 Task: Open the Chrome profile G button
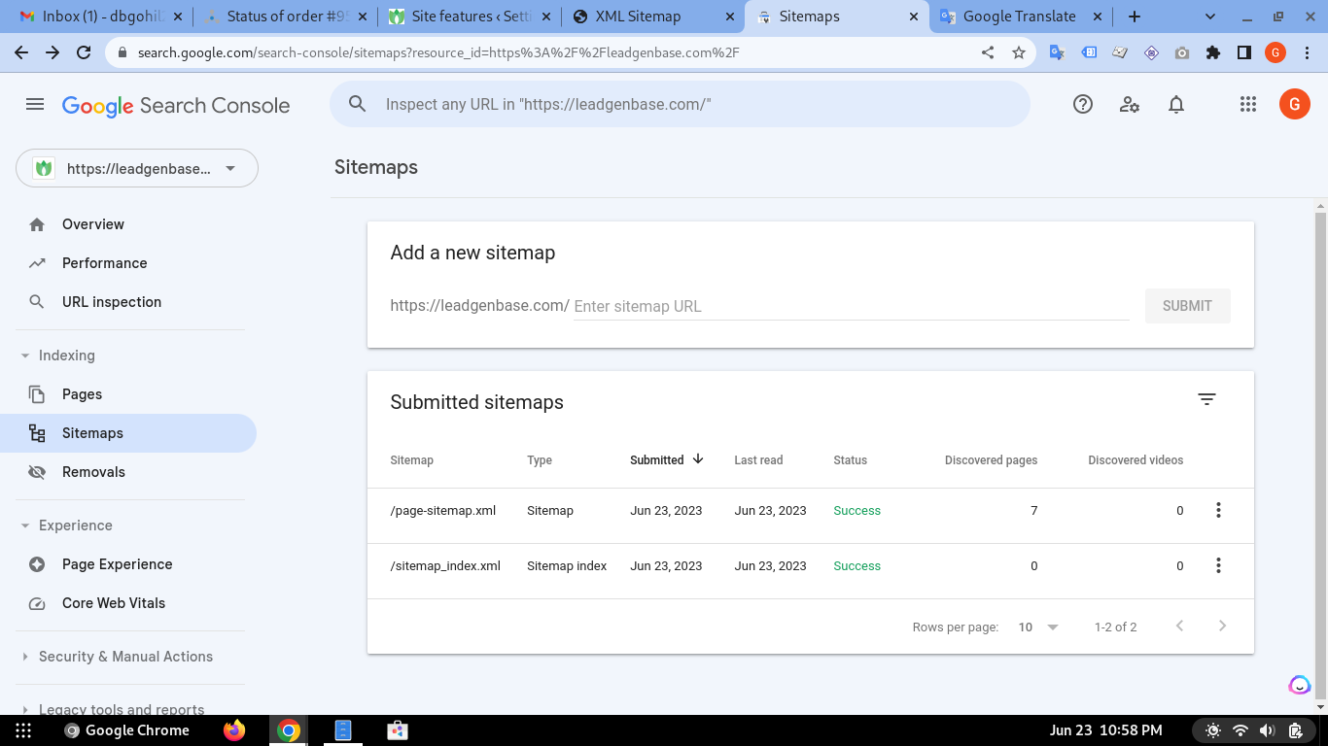(x=1276, y=52)
